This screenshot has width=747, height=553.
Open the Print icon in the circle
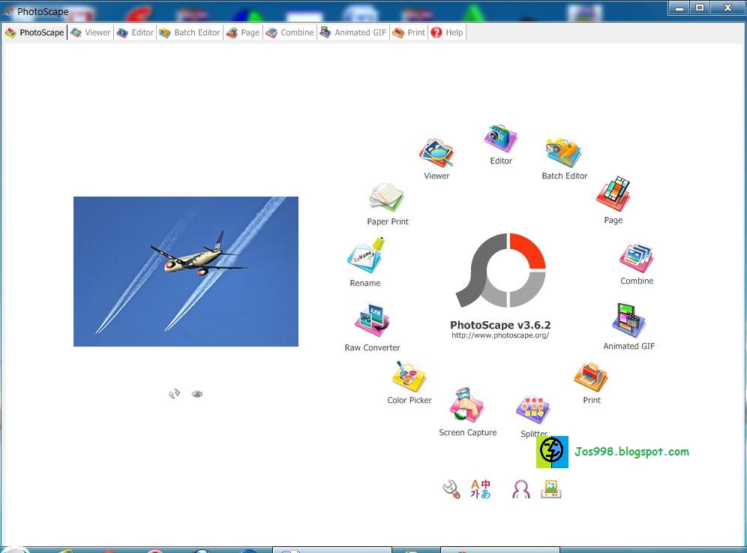tap(591, 377)
